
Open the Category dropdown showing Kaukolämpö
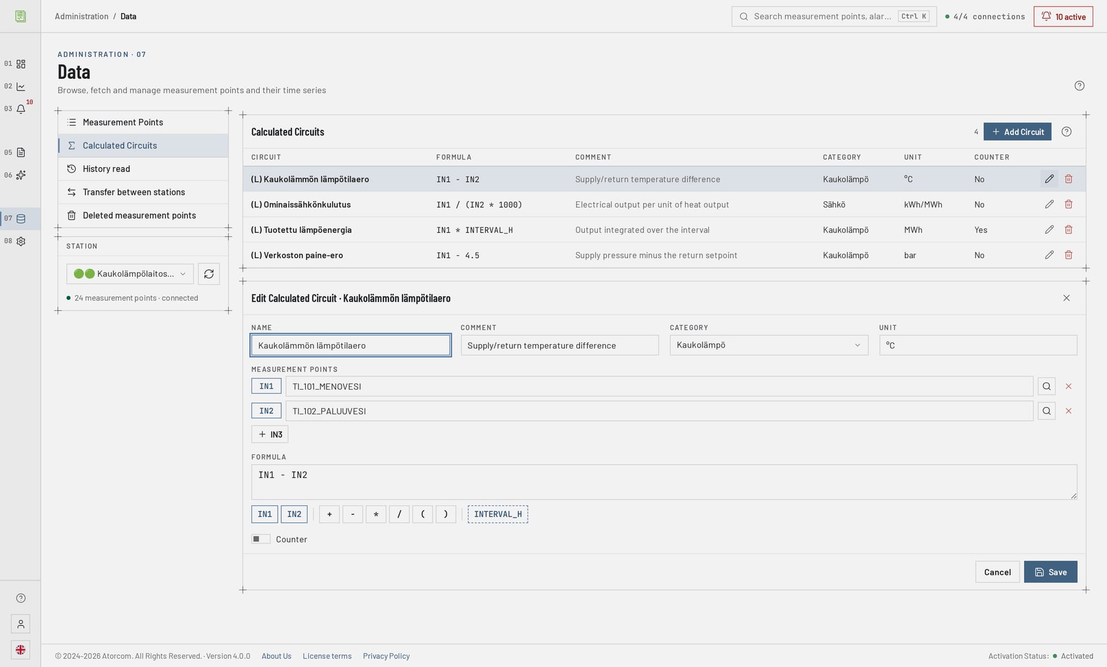769,345
